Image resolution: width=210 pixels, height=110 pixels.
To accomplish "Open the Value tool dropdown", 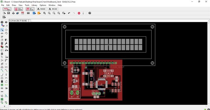I will (6, 57).
